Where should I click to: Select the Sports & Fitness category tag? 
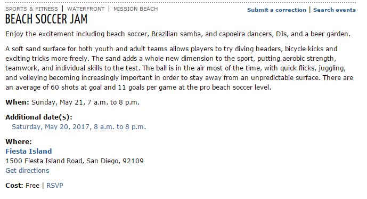(31, 9)
